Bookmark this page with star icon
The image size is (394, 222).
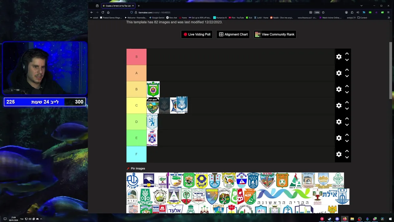click(x=323, y=12)
